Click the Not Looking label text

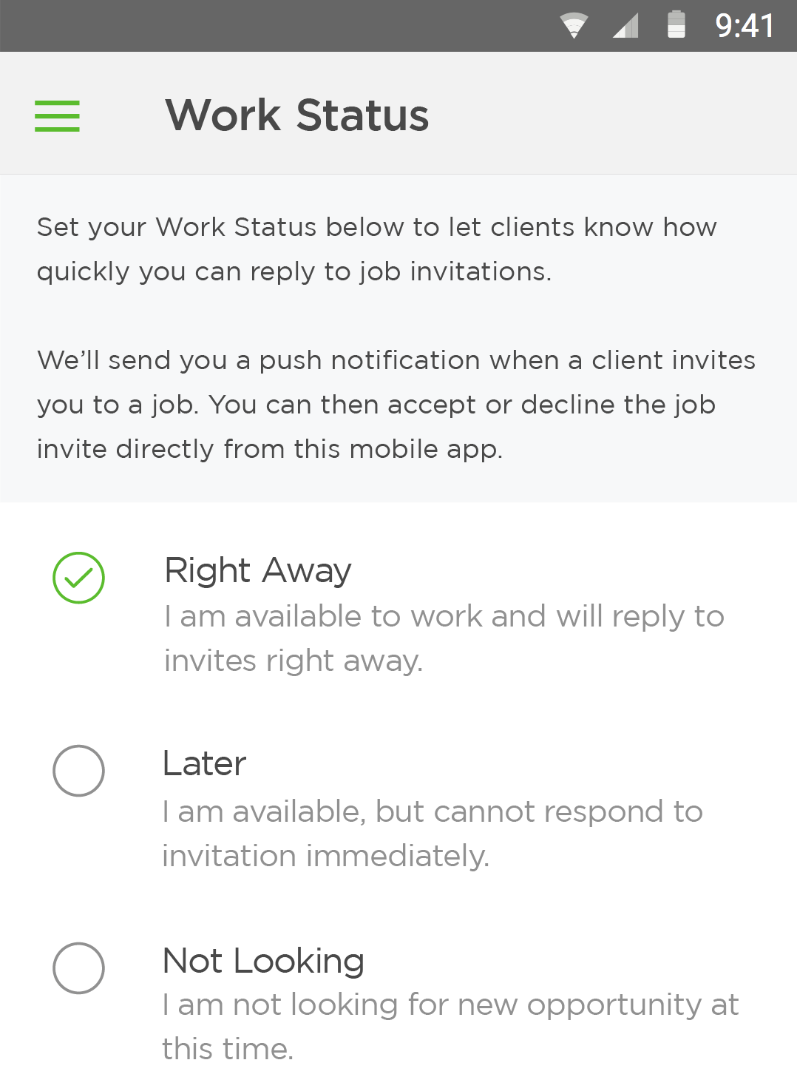tap(262, 960)
